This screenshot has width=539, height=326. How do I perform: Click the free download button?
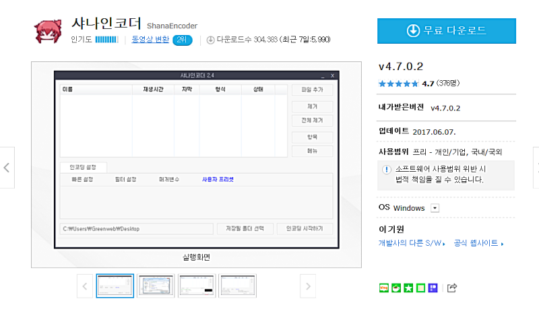tap(447, 31)
